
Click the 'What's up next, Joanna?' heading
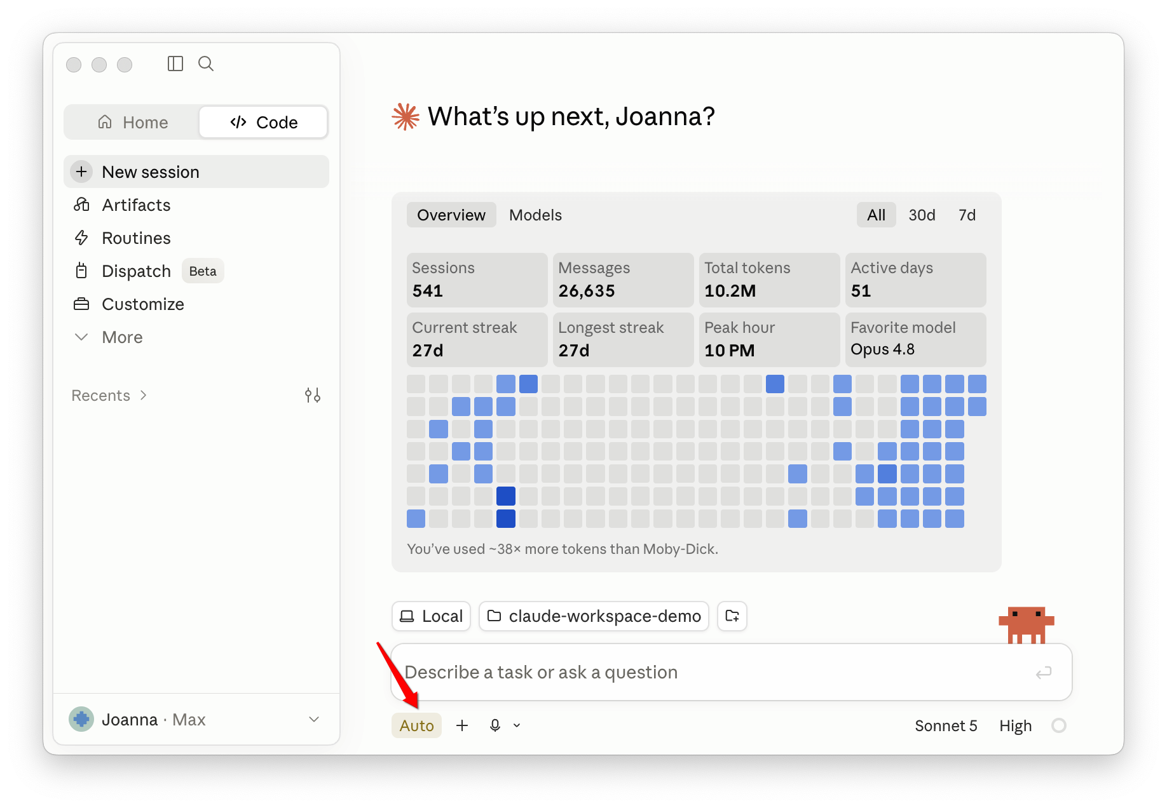[x=571, y=117]
